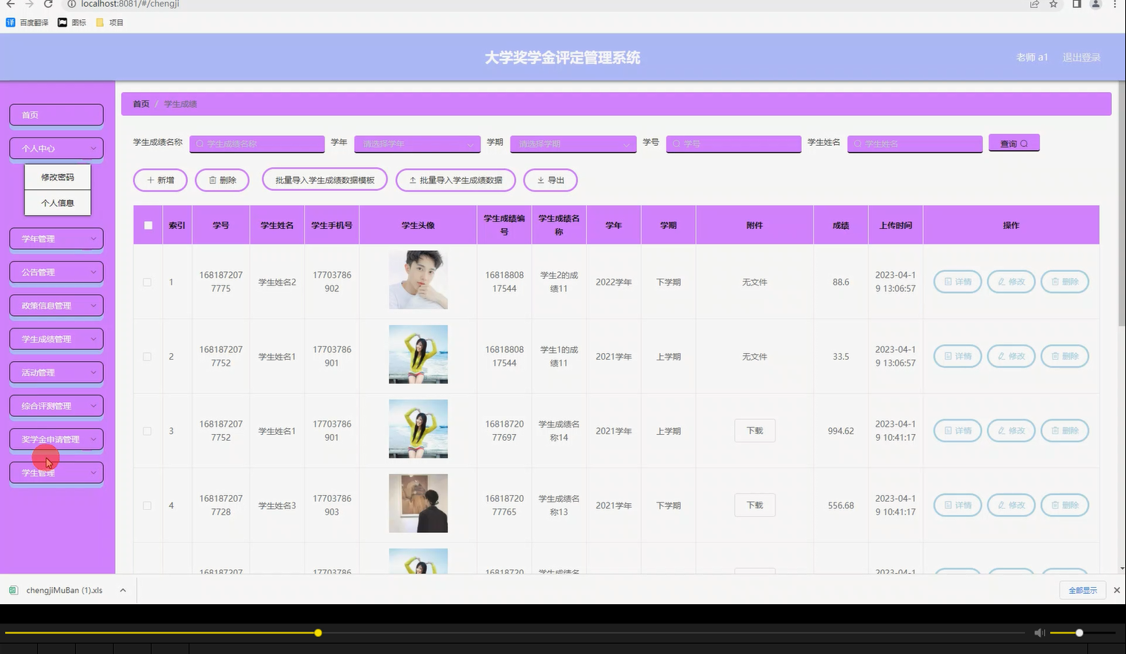The width and height of the screenshot is (1126, 654).
Task: Bookmark page with star icon
Action: [1053, 4]
